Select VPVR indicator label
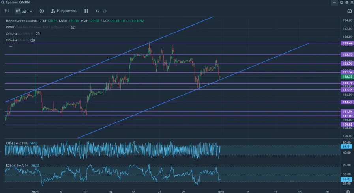This screenshot has height=193, width=354. (10, 27)
